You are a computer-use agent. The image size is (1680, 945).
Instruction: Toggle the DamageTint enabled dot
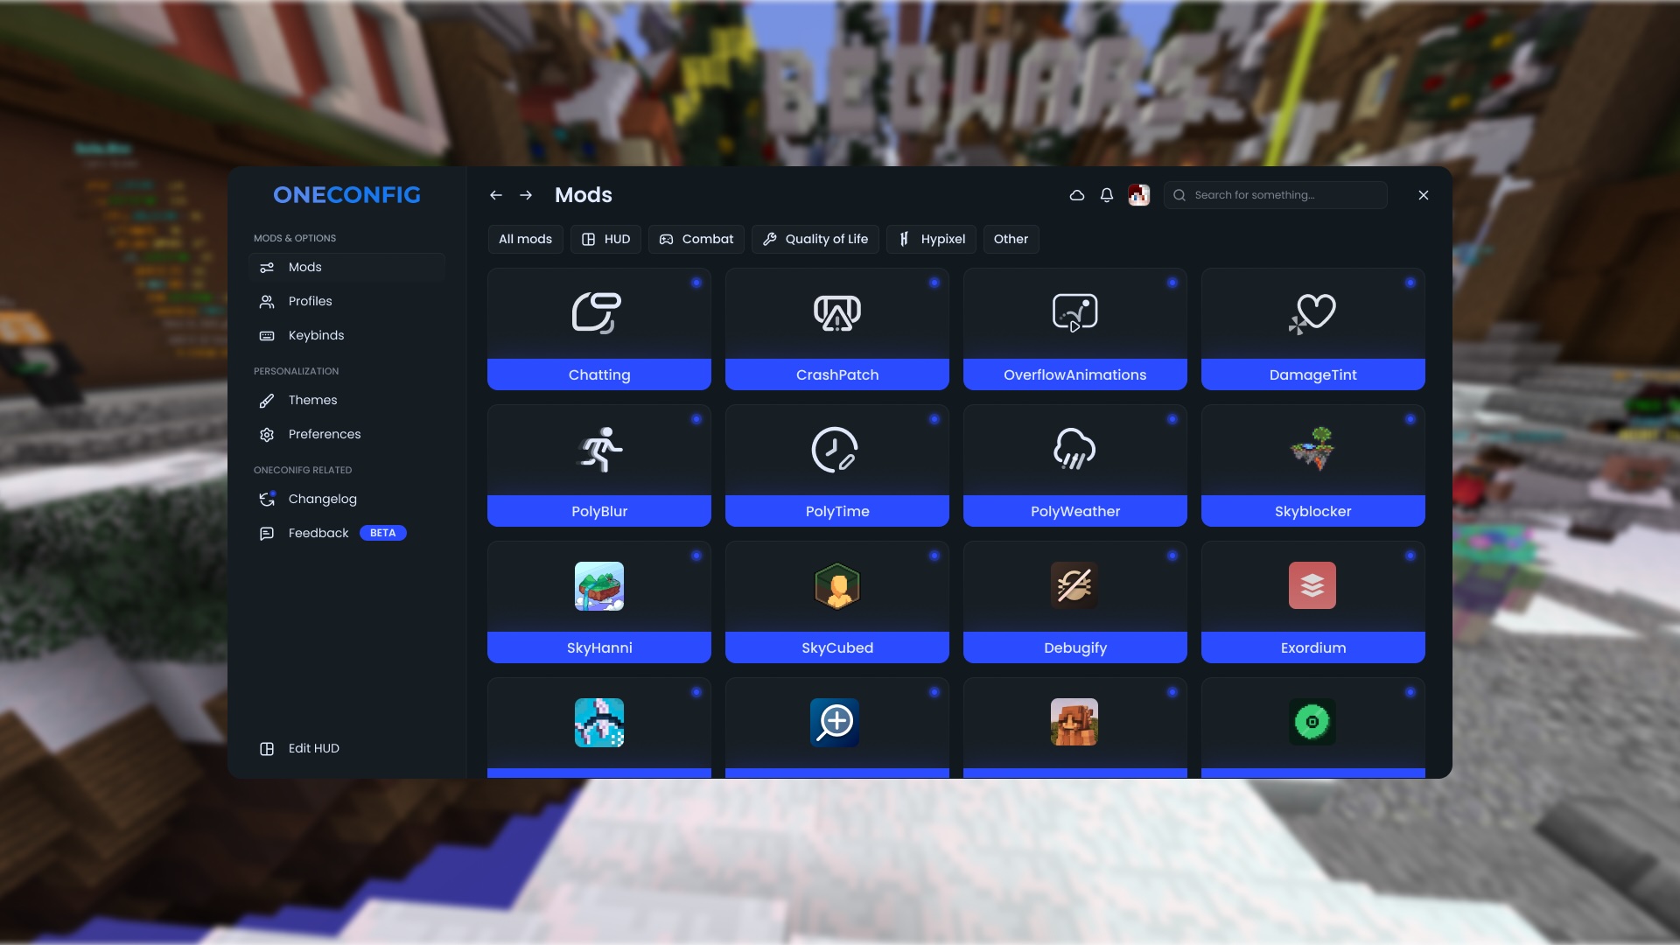(x=1410, y=283)
